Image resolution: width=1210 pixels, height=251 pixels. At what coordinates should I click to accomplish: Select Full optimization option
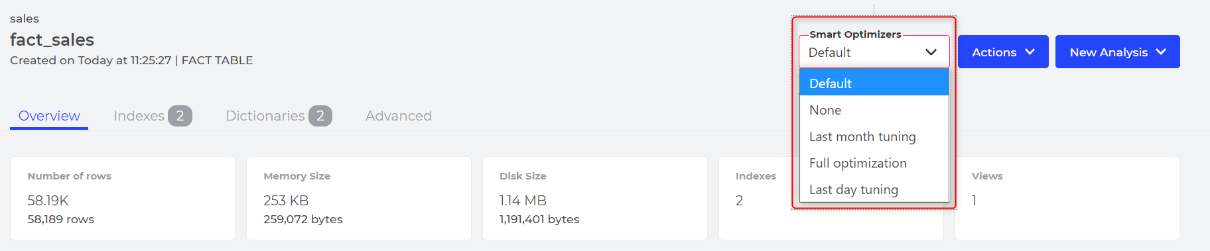pyautogui.click(x=874, y=163)
